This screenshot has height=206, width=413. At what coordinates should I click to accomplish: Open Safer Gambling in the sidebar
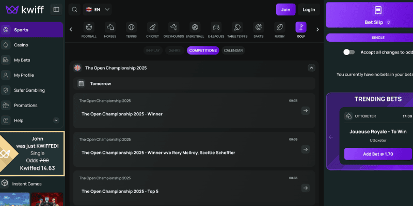(31, 90)
